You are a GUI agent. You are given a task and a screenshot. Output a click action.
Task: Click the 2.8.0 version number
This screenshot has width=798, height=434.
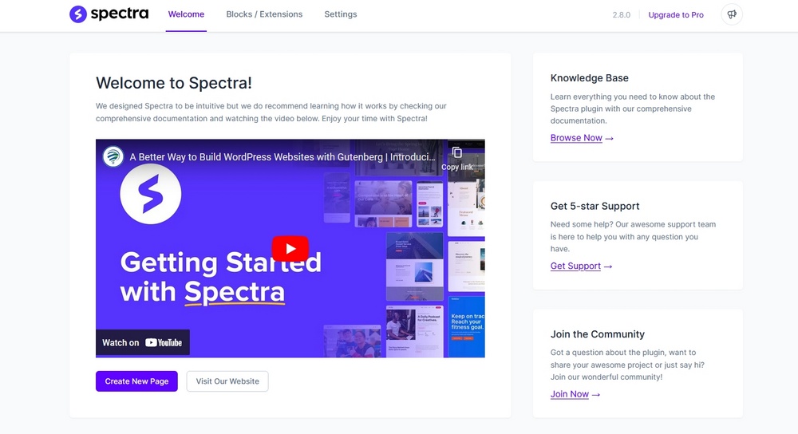point(622,14)
